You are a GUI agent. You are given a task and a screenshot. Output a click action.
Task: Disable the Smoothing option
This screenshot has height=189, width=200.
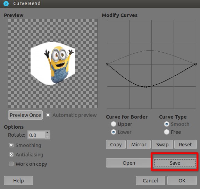tap(11, 145)
